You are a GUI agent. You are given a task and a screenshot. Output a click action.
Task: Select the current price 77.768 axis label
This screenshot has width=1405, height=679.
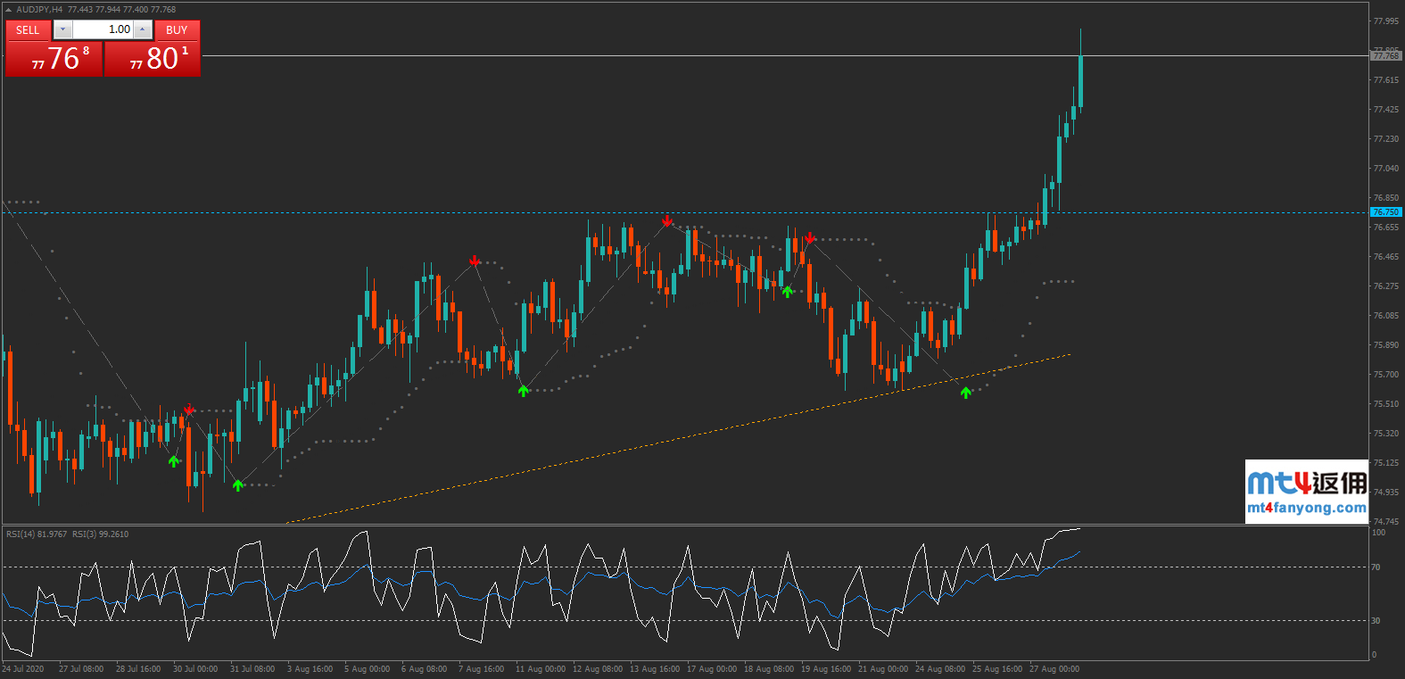pos(1385,56)
